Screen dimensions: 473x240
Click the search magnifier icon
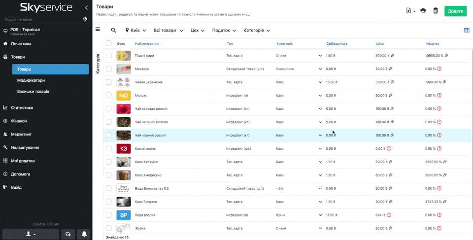click(113, 30)
